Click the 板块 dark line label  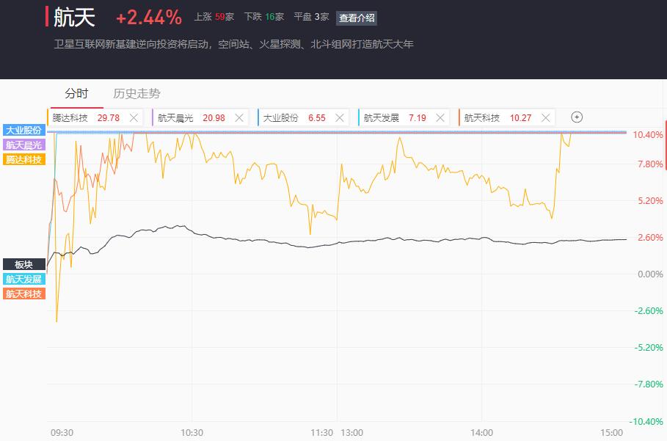click(x=23, y=264)
